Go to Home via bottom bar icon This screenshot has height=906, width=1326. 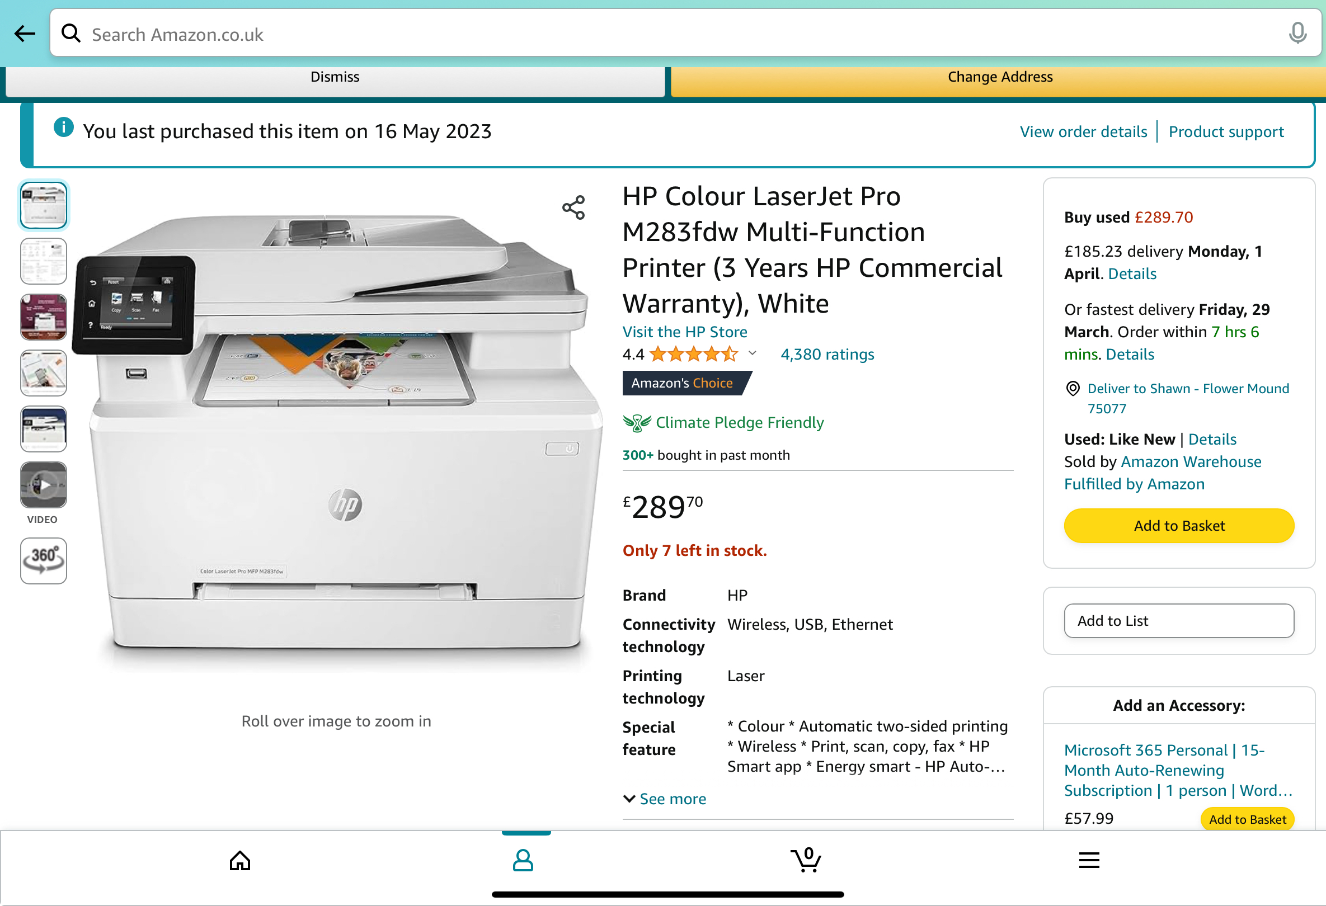240,861
